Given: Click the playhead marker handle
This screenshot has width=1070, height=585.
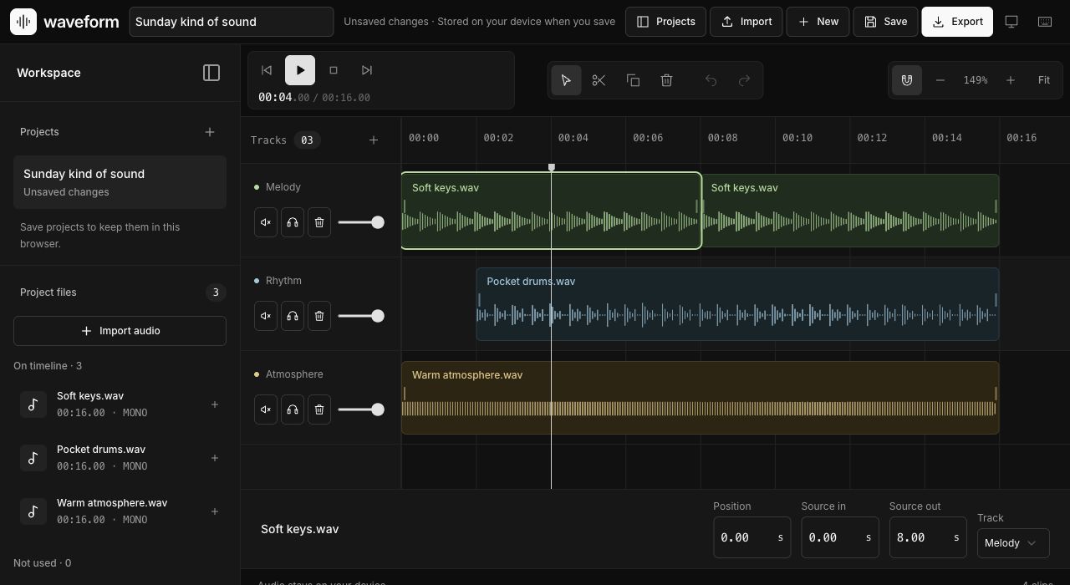Looking at the screenshot, I should click(551, 168).
